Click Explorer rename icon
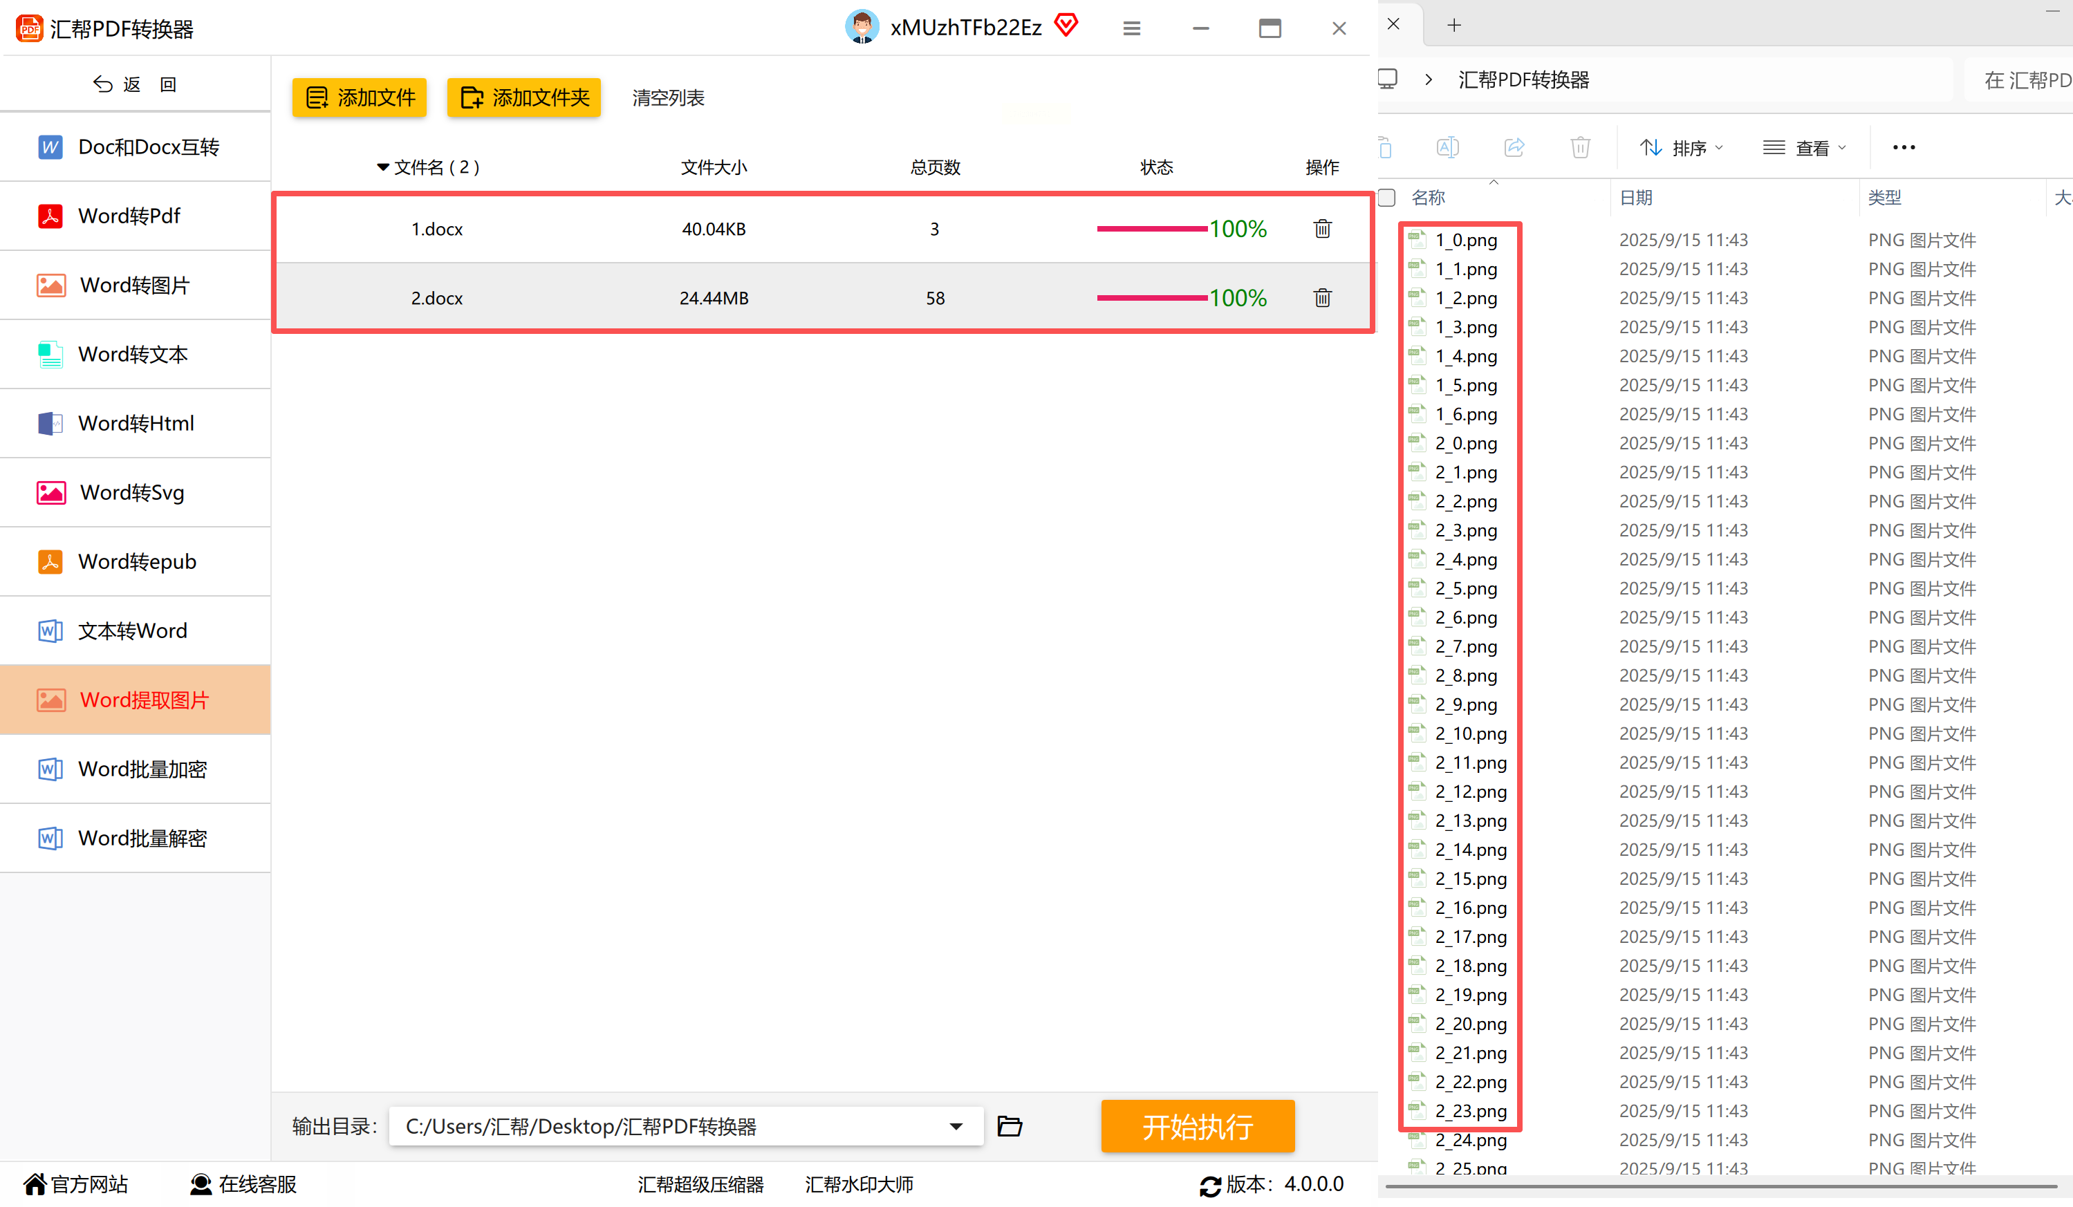Screen dimensions: 2073x1207 click(1447, 148)
